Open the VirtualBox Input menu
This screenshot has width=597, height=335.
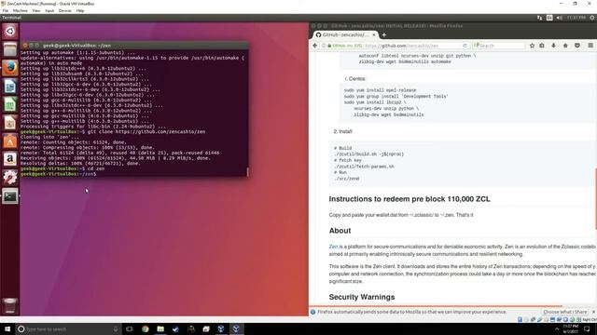pyautogui.click(x=49, y=10)
